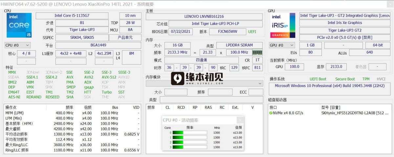Click the 64-bit GPU bus width field

point(378,45)
